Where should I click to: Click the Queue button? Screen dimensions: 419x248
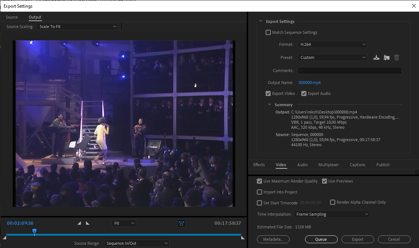point(321,240)
